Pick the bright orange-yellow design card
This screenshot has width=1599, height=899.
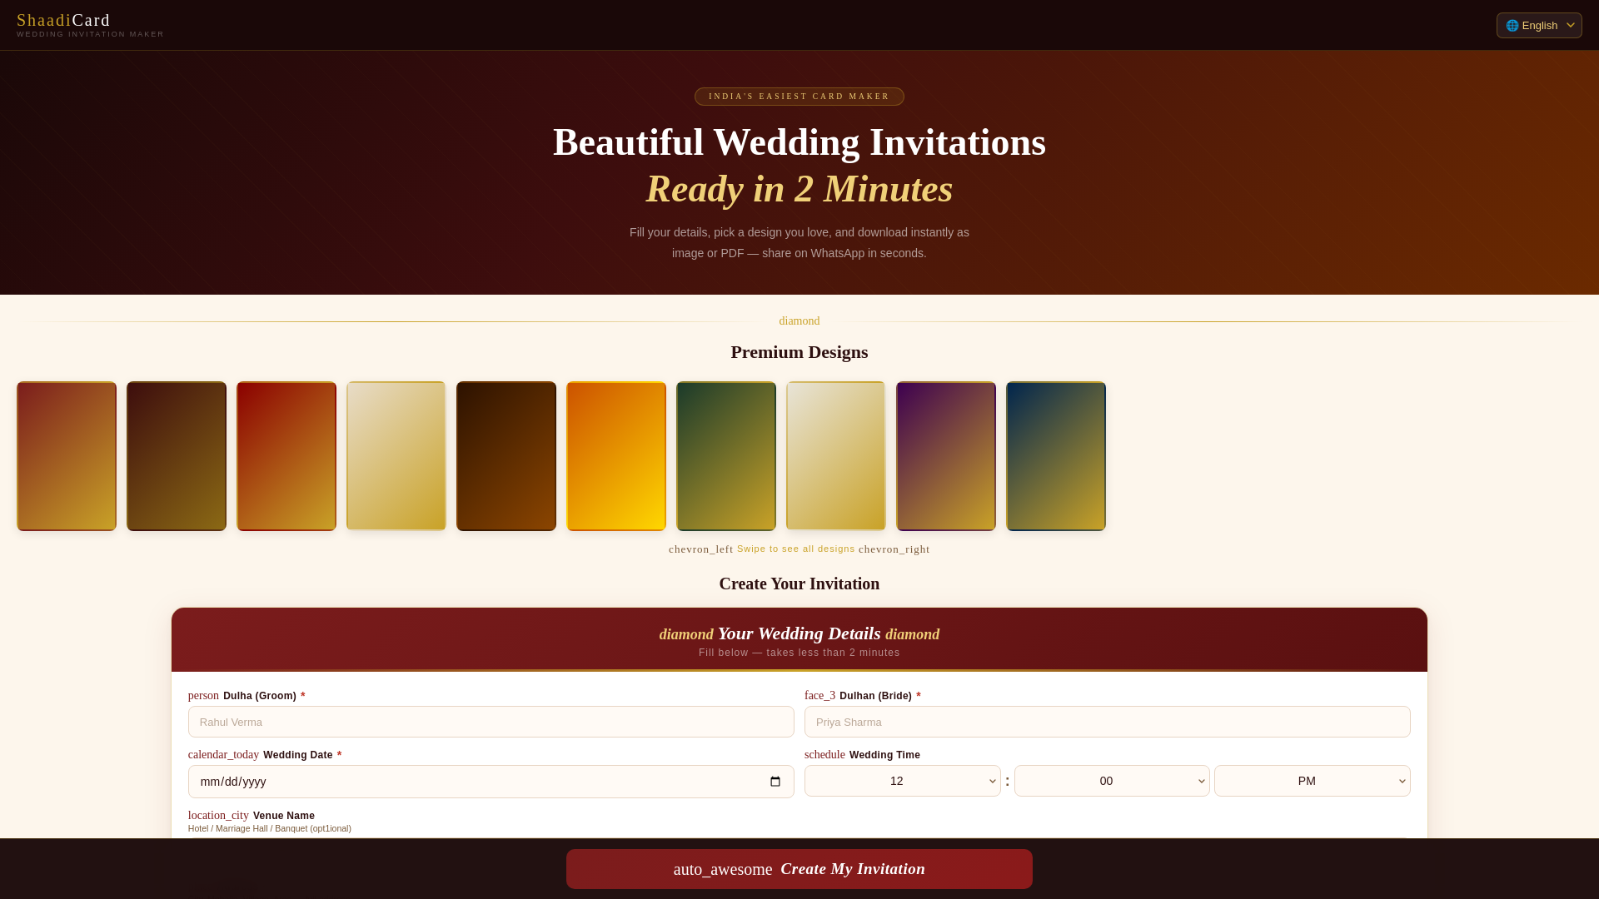coord(616,456)
